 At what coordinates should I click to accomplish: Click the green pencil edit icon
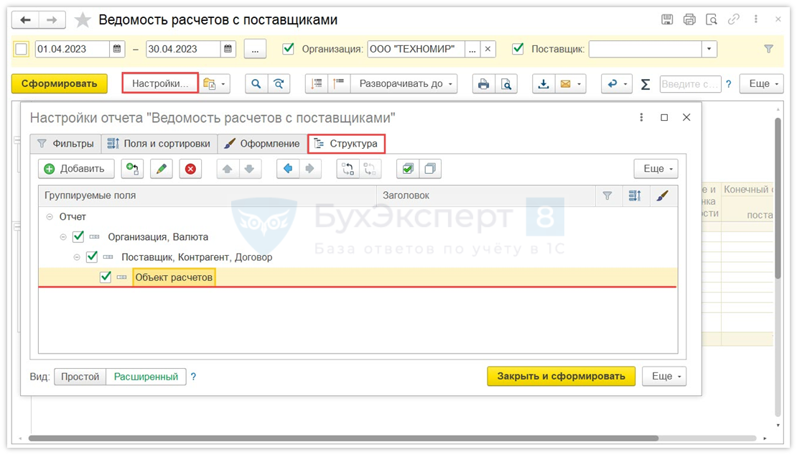162,169
